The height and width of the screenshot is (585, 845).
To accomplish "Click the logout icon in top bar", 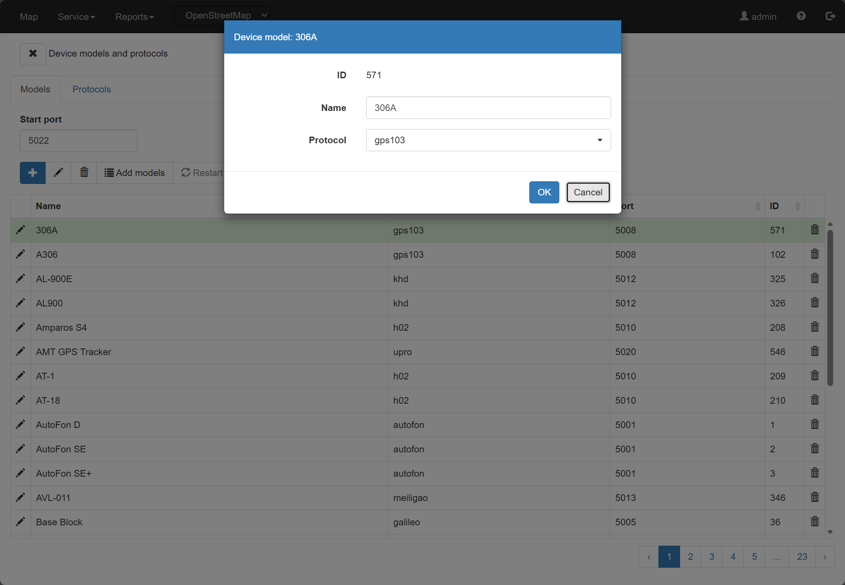I will coord(830,16).
